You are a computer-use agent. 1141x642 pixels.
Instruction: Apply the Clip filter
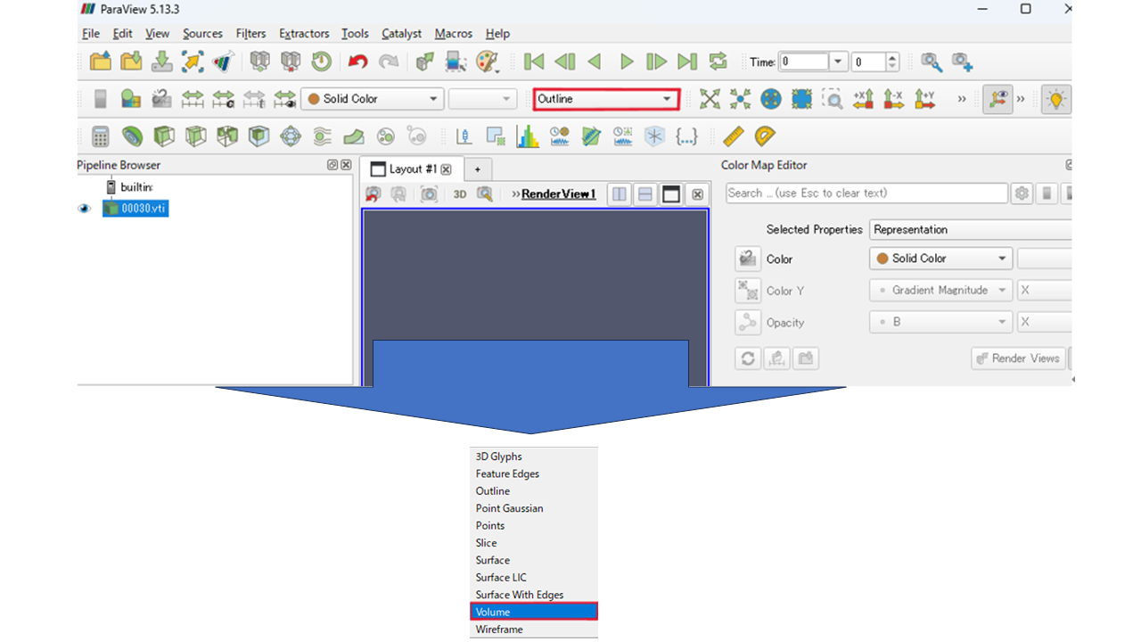point(164,136)
